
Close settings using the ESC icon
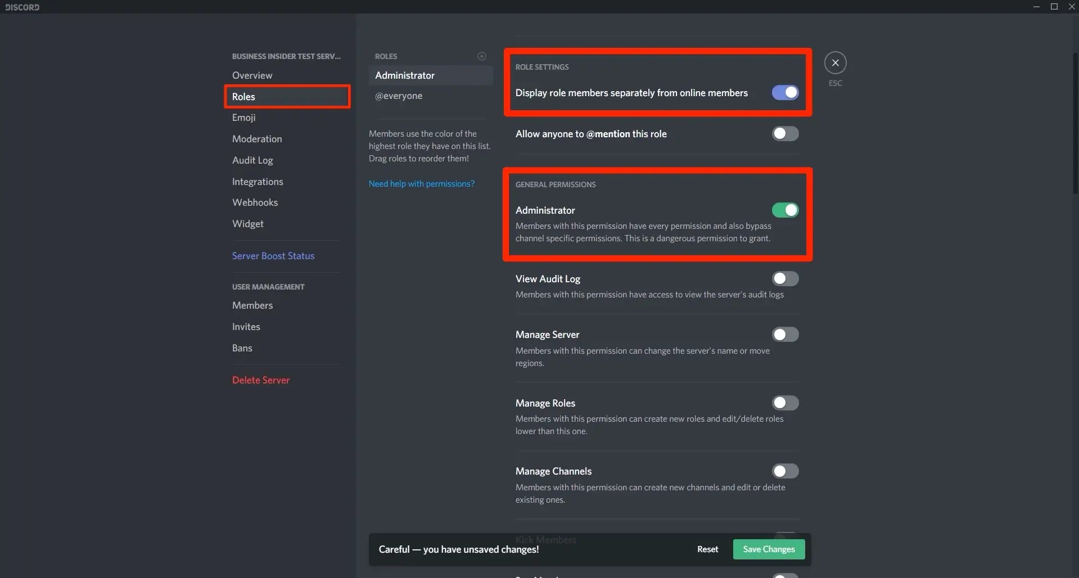click(x=835, y=62)
